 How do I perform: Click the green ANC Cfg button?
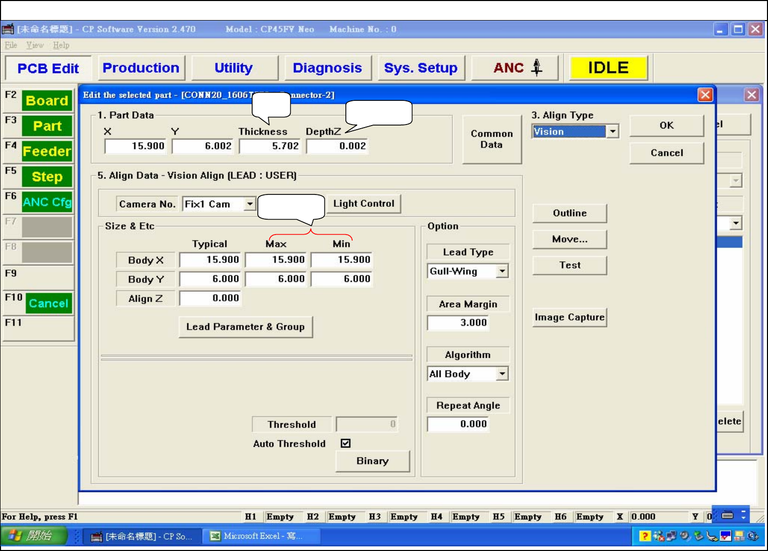(47, 202)
